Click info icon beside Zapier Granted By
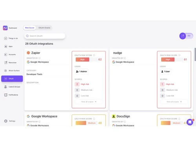The height and width of the screenshot is (147, 196). point(40,58)
